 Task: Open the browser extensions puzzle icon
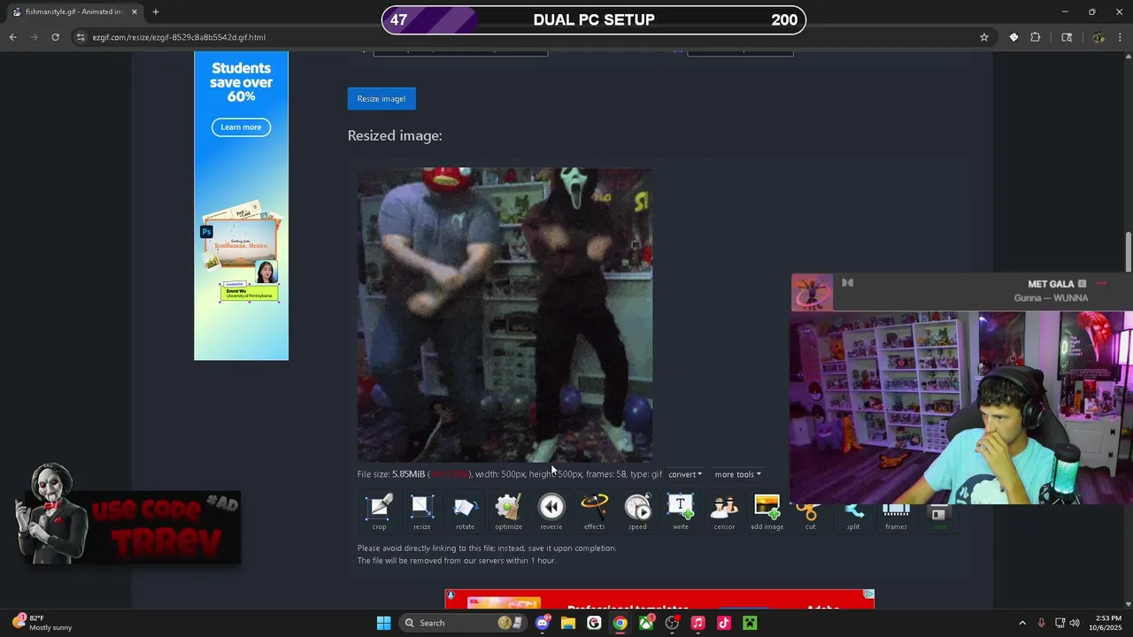1035,37
